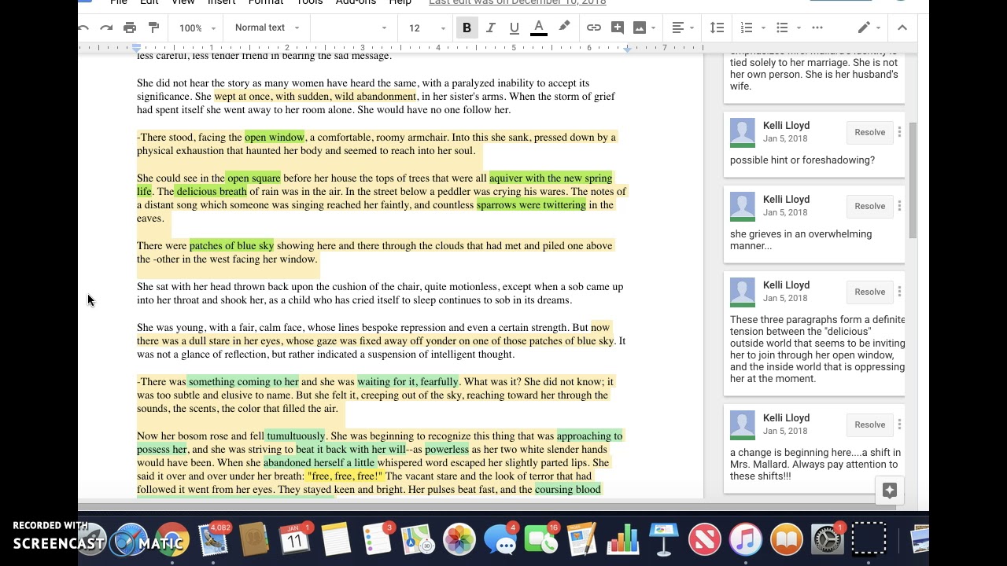Activate the paint format roller tool

coord(153,28)
